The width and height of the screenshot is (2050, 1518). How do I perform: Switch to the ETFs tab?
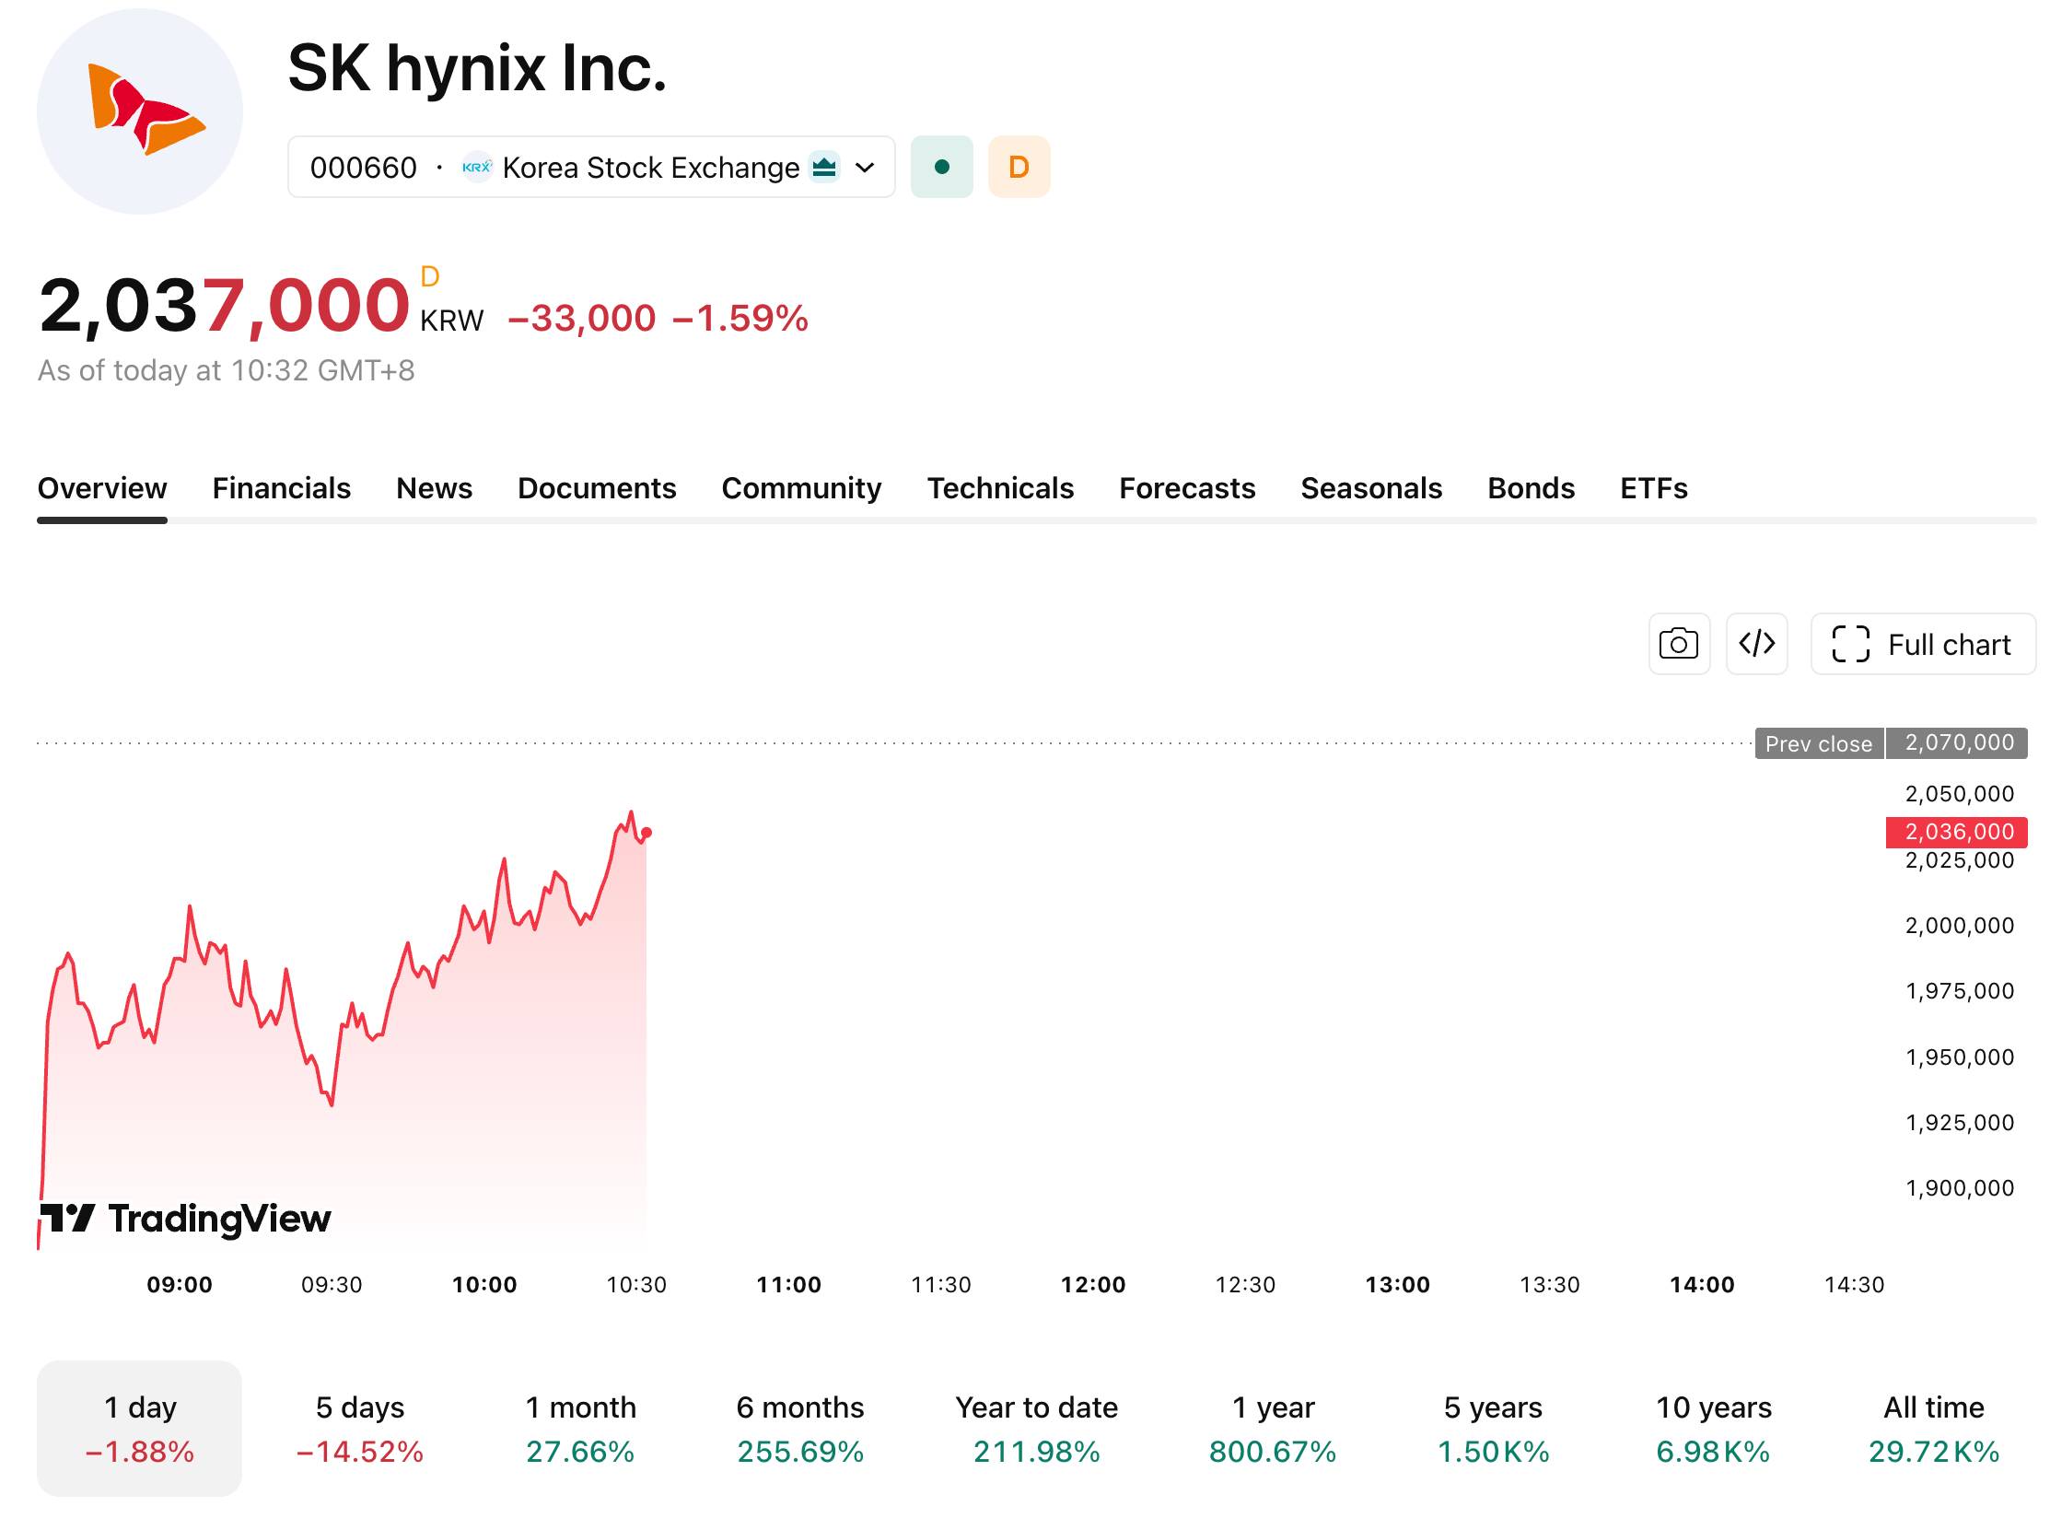[1654, 488]
